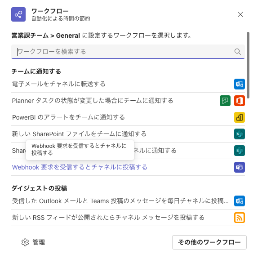The width and height of the screenshot is (262, 263).
Task: Click チャネルに通知する text in Share row
Action: coord(155,151)
